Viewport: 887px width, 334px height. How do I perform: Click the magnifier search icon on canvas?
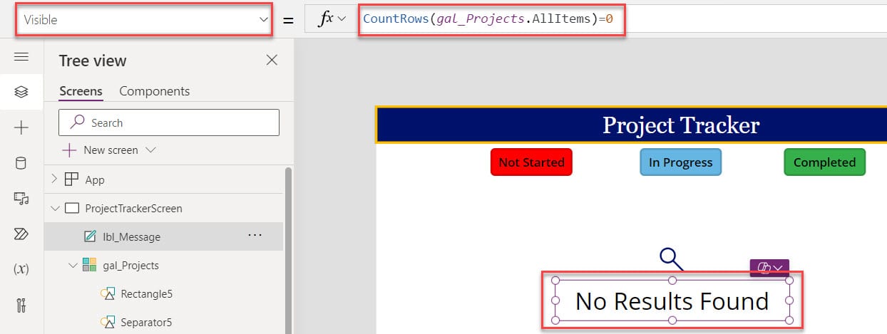tap(671, 259)
